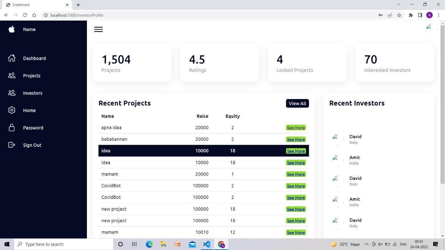Click the apna idea project name
Viewport: 445px width, 250px height.
pos(111,128)
